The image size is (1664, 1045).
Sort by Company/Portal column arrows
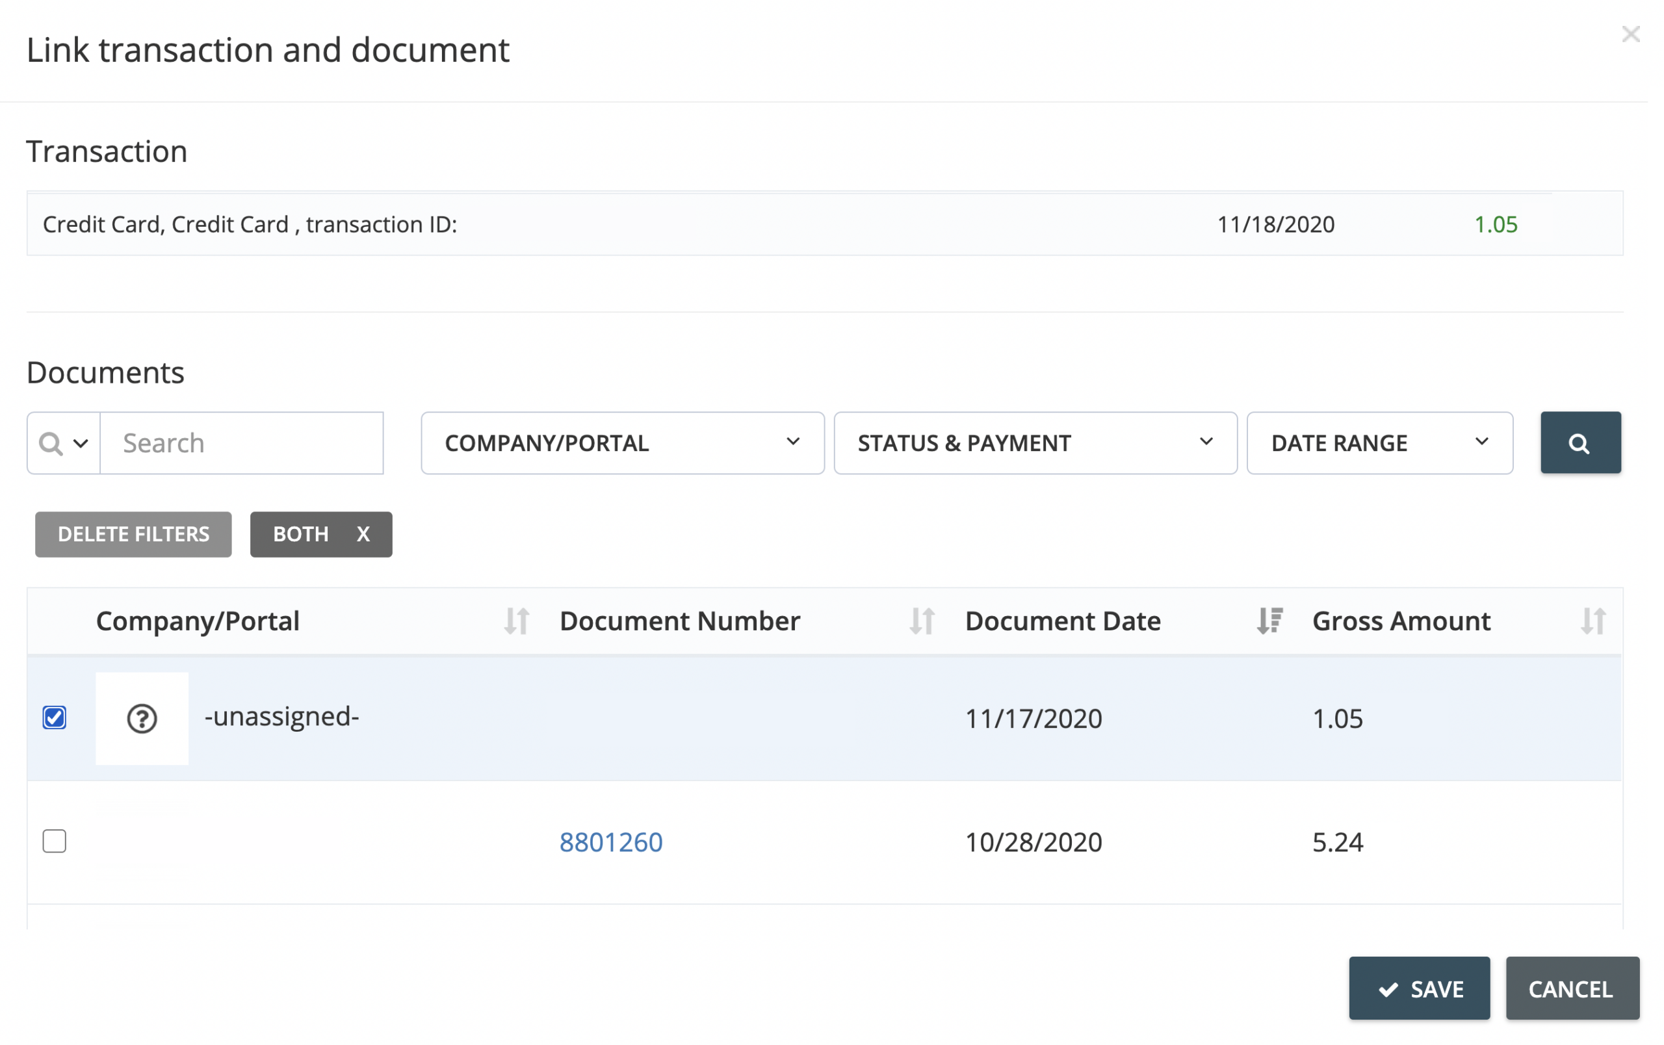(516, 621)
